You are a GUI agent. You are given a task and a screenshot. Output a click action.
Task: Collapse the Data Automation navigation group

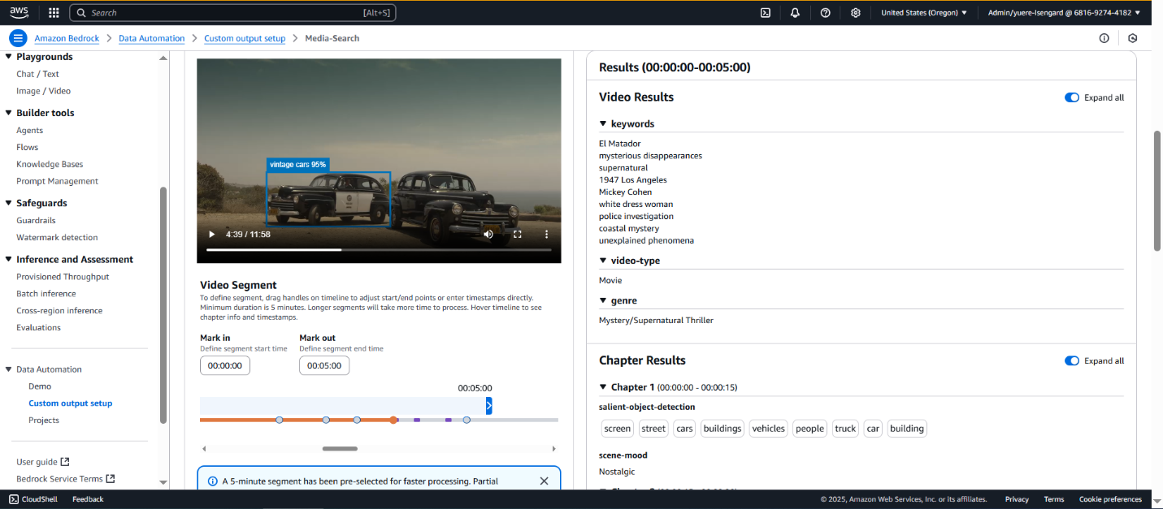[9, 369]
